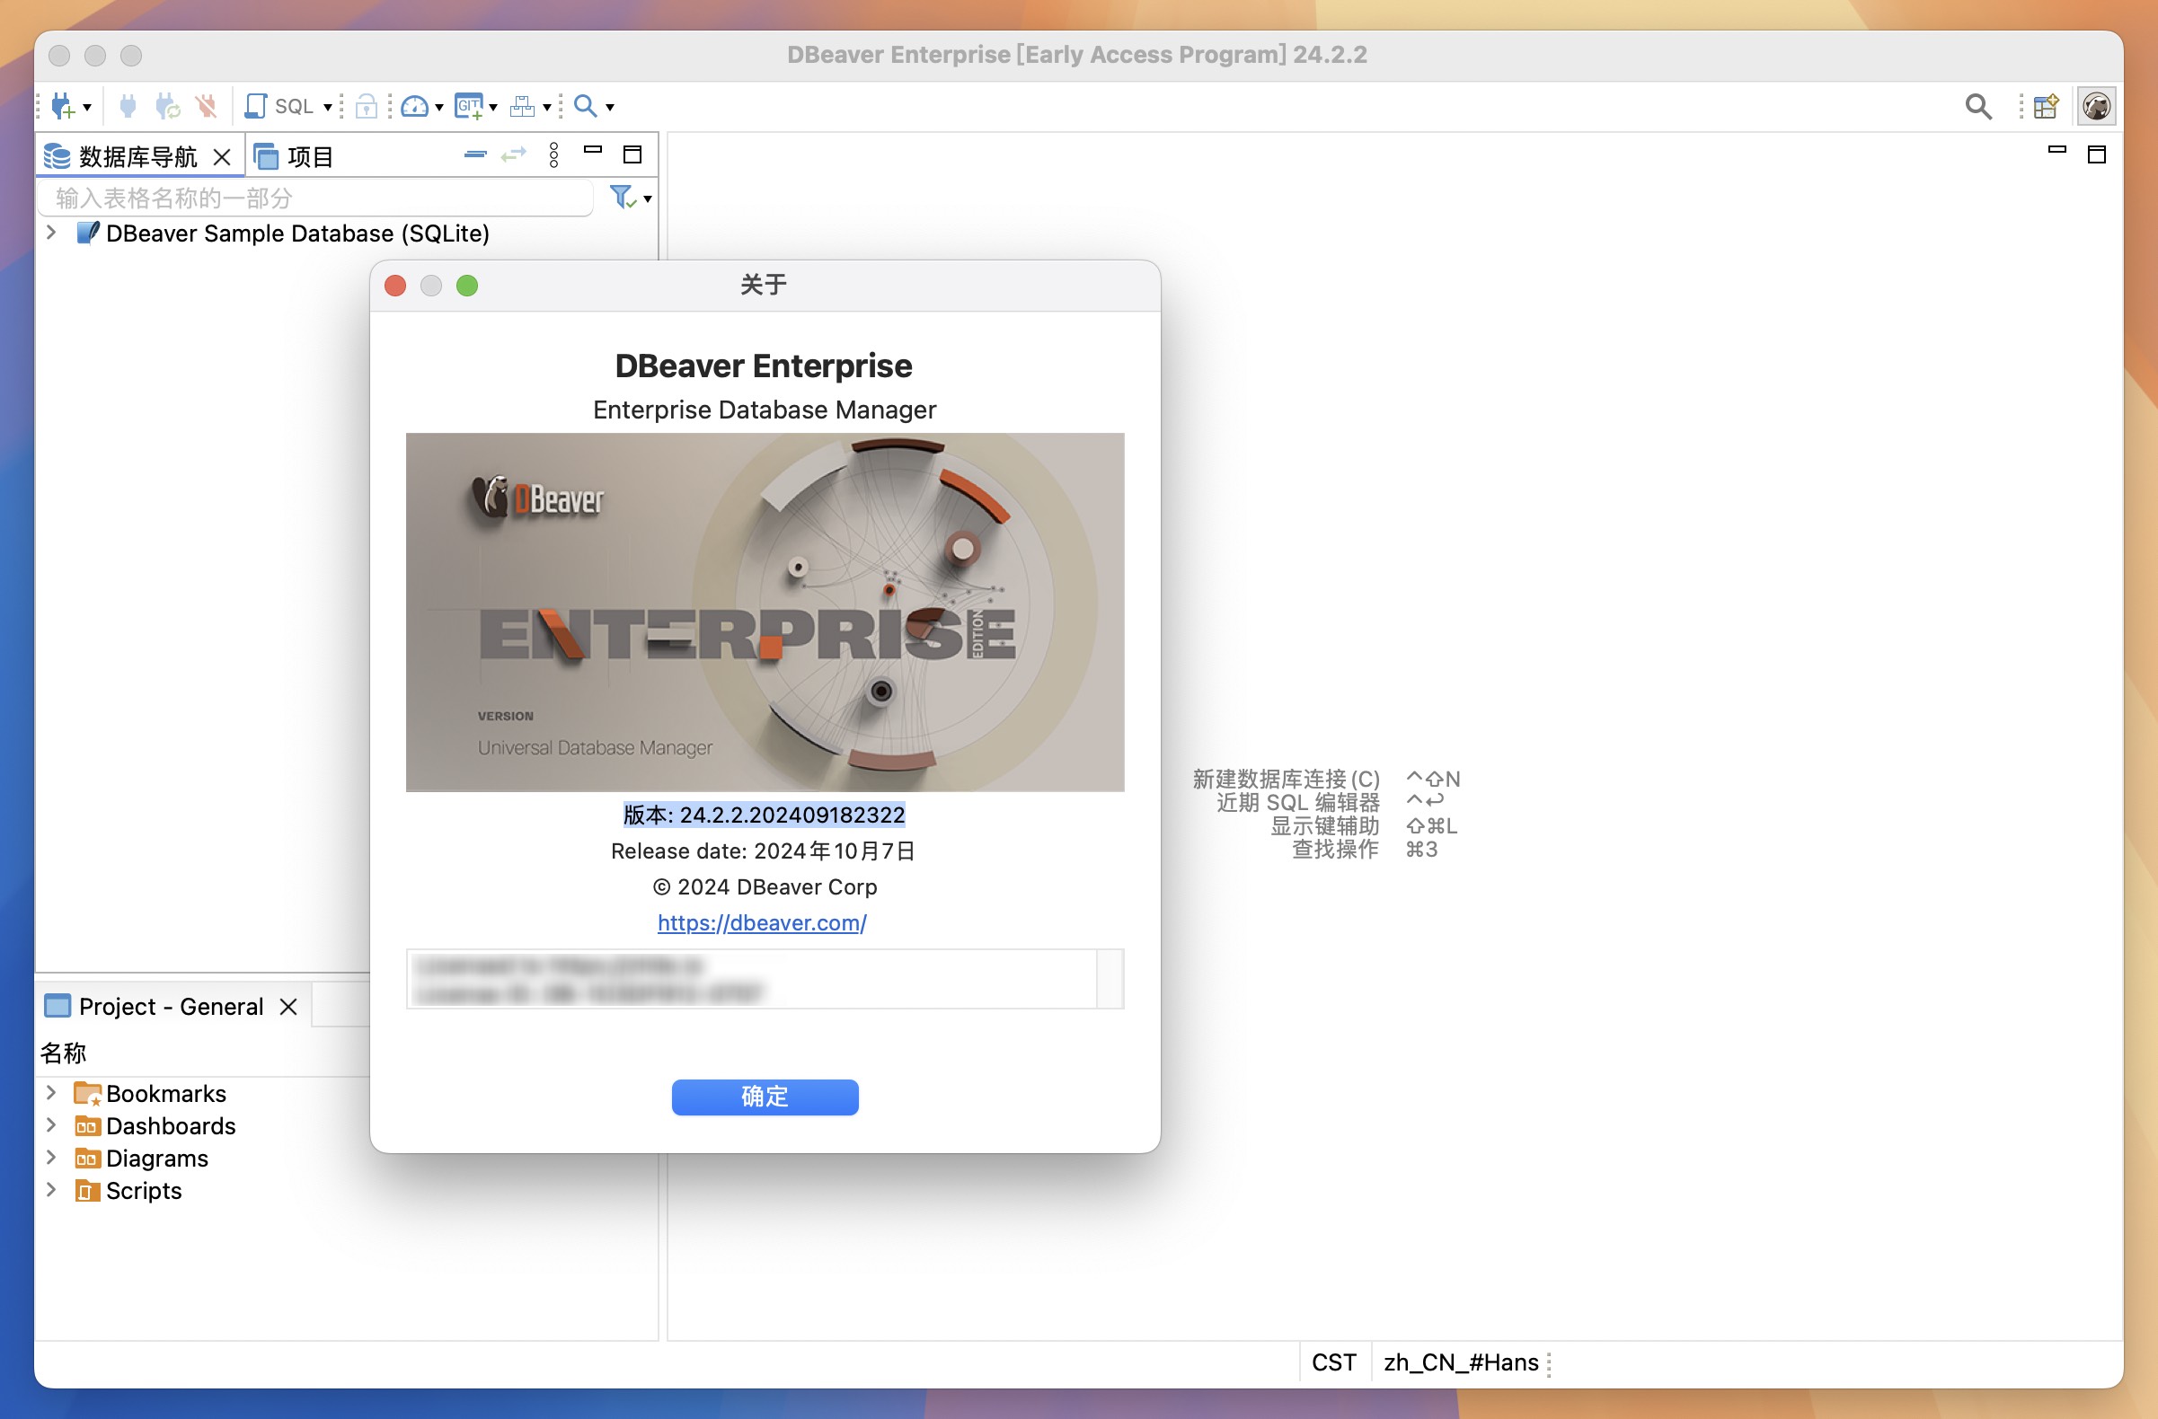This screenshot has width=2158, height=1419.
Task: Click the DBeaver beaver perspective icon
Action: pos(2095,107)
